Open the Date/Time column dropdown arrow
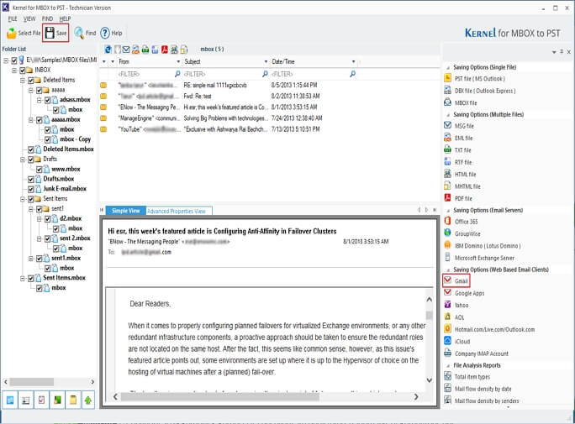 [354, 61]
